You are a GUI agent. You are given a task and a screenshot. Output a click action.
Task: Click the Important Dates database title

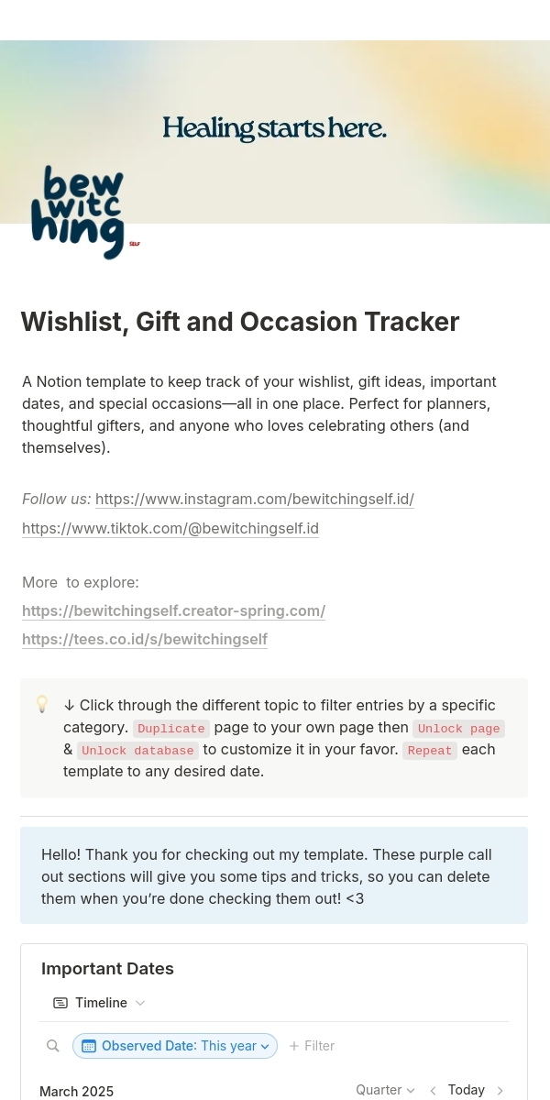point(107,969)
